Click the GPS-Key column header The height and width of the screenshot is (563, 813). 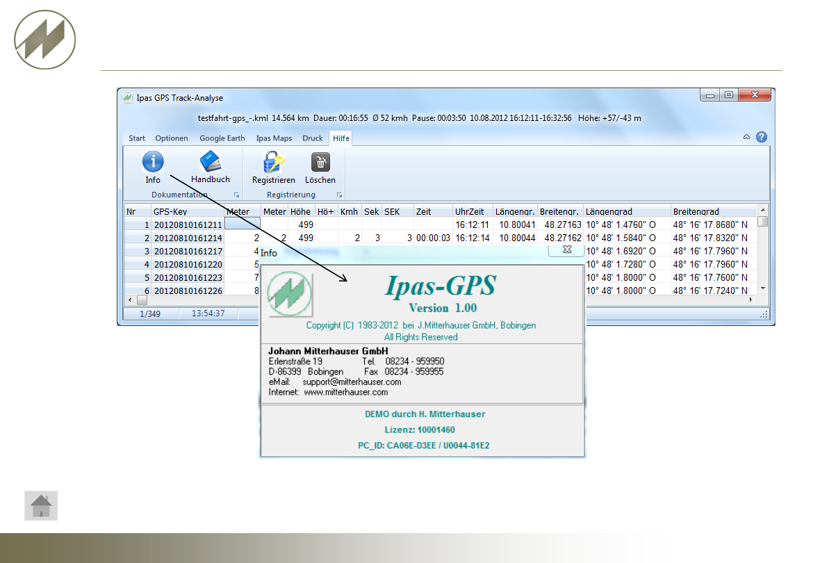(x=187, y=211)
